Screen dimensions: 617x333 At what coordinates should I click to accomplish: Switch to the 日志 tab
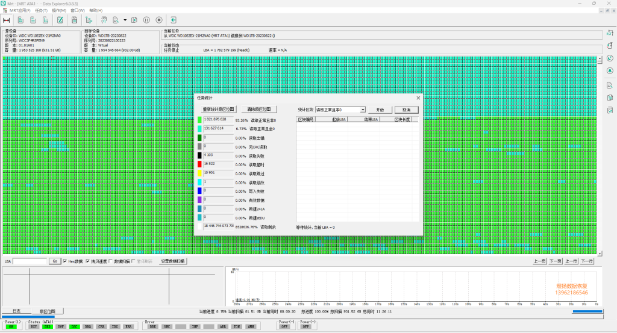16,311
